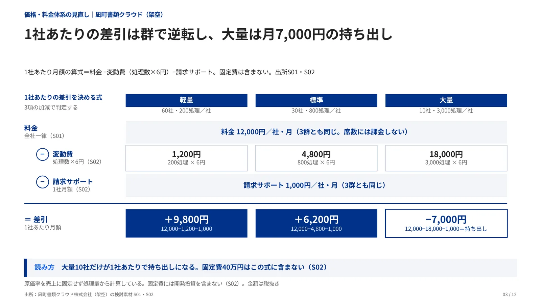Click the note 処理数×6円（S02）
The image size is (541, 304).
point(77,162)
